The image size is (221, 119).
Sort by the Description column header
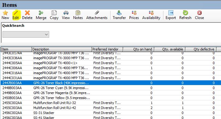point(62,49)
